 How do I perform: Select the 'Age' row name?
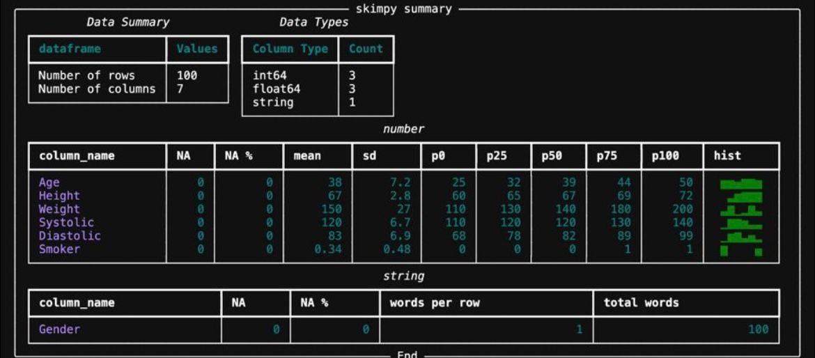pos(49,182)
